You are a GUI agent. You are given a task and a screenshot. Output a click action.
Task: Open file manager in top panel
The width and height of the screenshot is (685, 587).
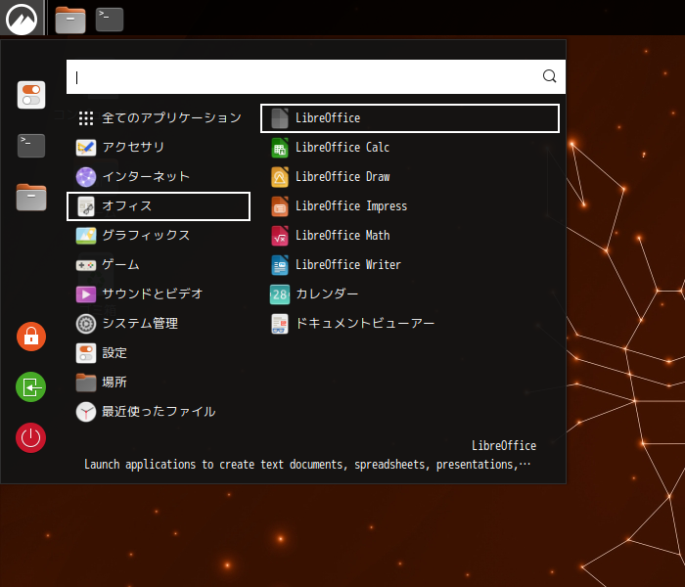pos(70,21)
